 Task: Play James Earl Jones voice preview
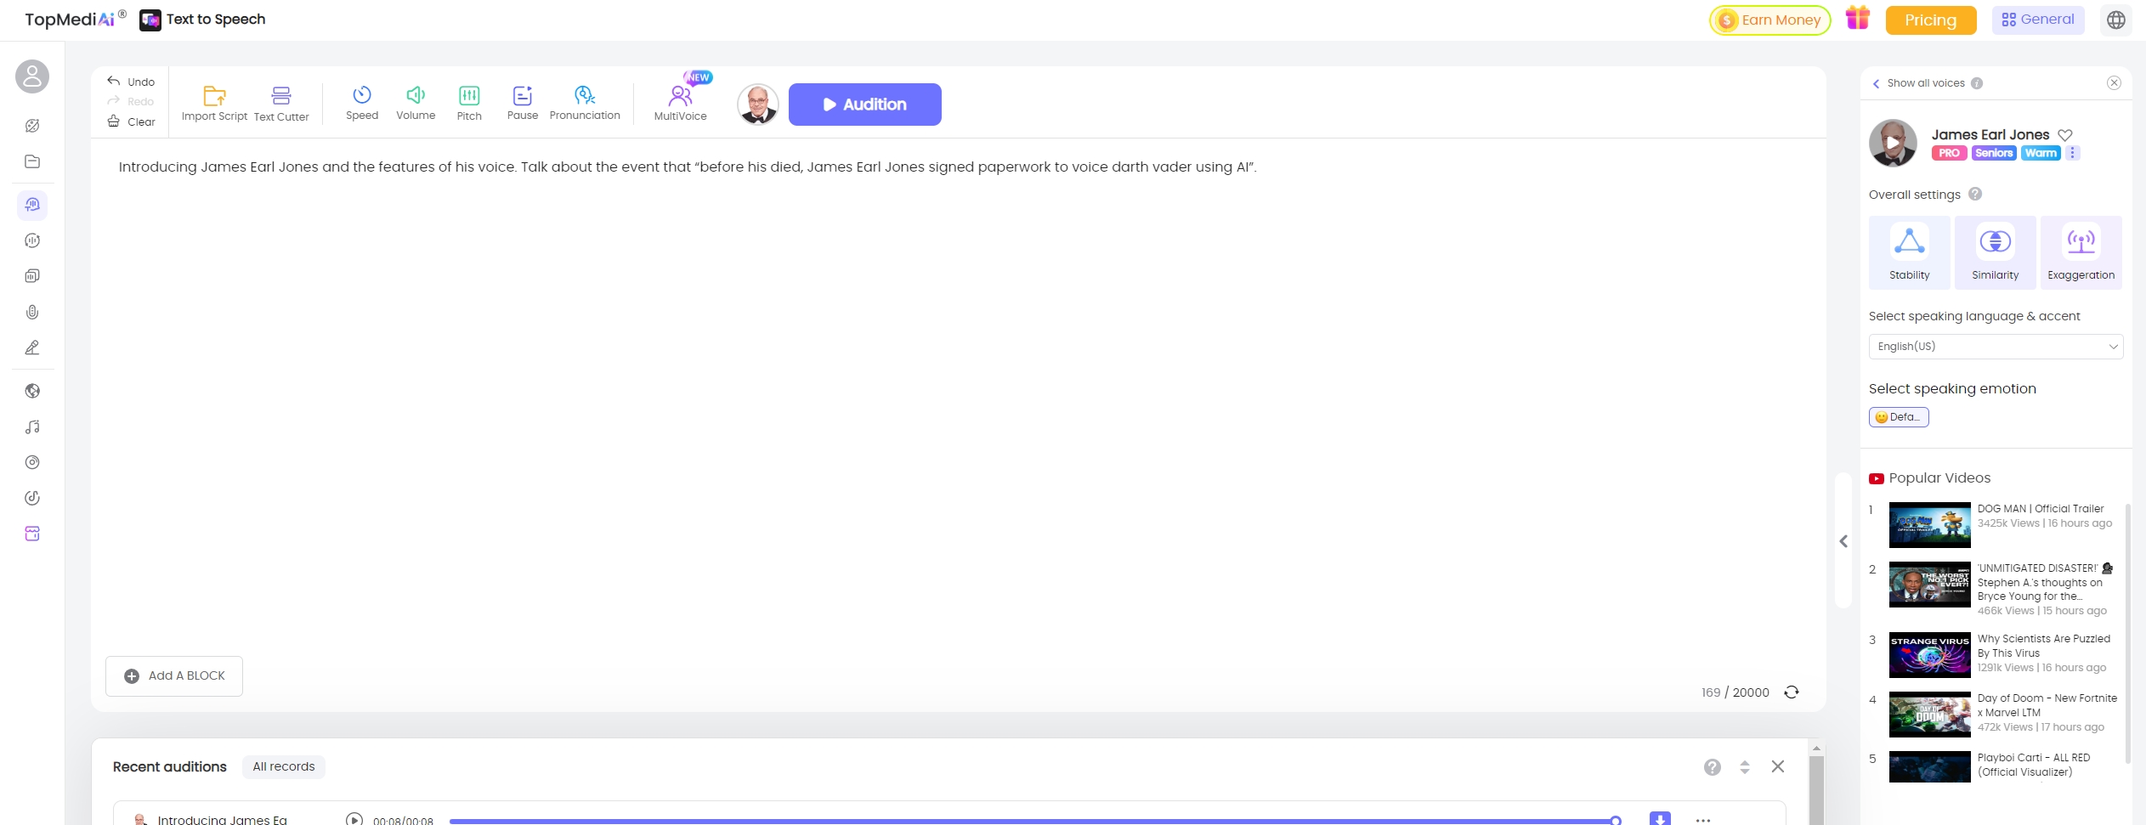(1893, 143)
